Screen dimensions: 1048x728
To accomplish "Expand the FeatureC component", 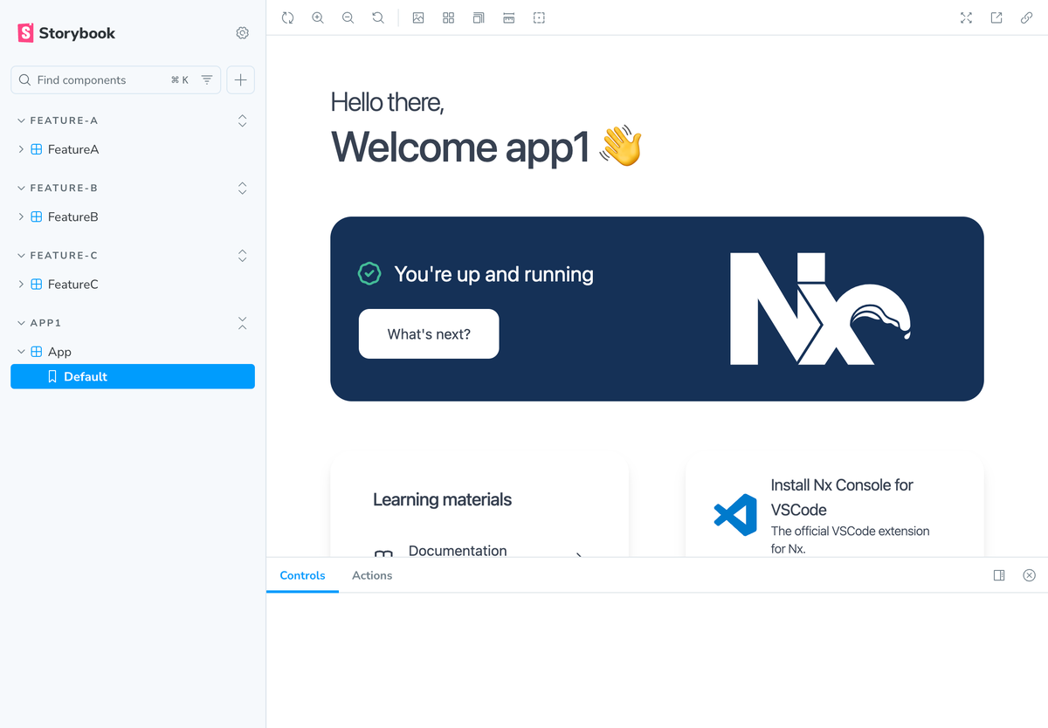I will (x=65, y=284).
